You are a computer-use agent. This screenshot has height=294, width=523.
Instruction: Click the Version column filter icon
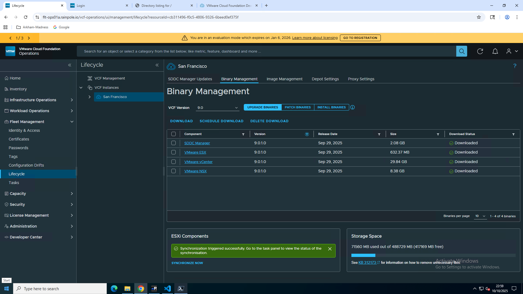coord(307,134)
